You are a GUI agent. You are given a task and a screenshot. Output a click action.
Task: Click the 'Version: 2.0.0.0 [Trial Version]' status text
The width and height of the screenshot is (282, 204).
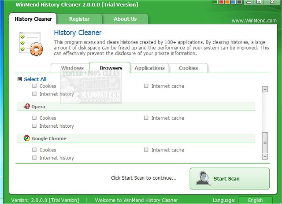tap(45, 200)
